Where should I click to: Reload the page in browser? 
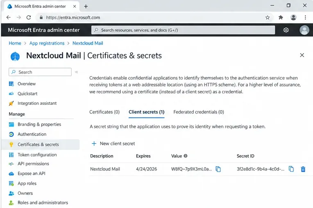(29, 18)
